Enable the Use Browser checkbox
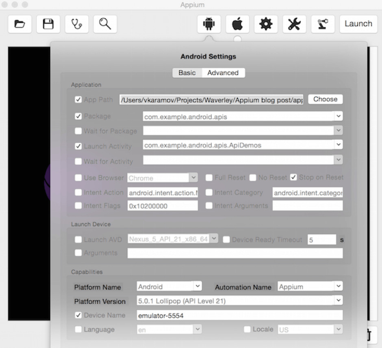The width and height of the screenshot is (382, 348). (78, 178)
